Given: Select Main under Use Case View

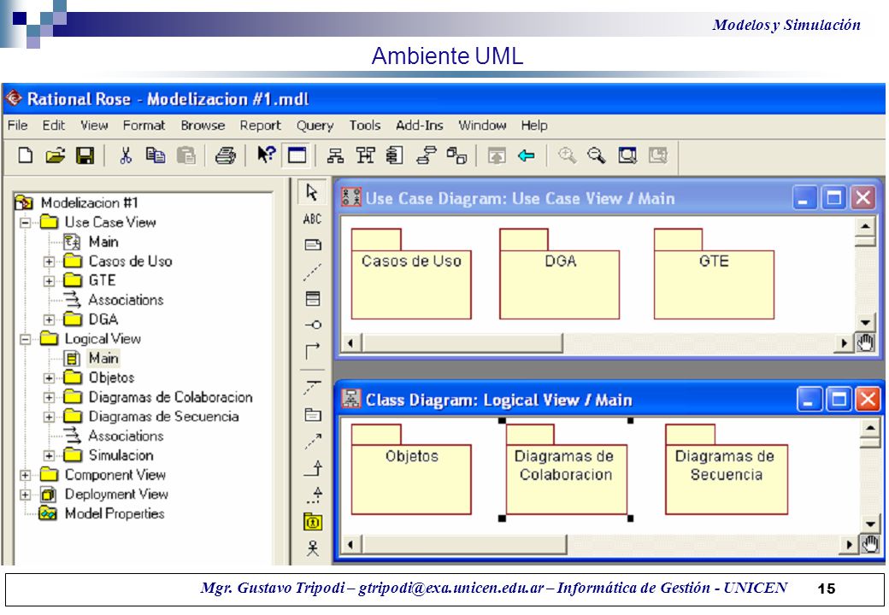Looking at the screenshot, I should click(103, 242).
